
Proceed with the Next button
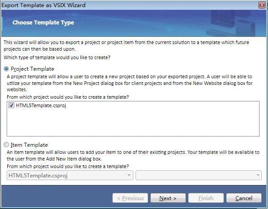pos(168,198)
